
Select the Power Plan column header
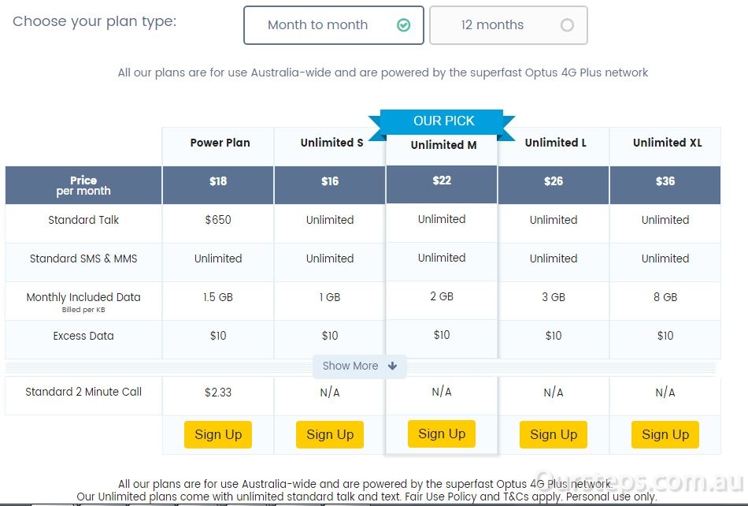tap(220, 143)
